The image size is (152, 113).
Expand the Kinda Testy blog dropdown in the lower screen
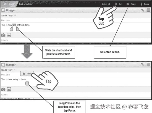tap(15, 70)
